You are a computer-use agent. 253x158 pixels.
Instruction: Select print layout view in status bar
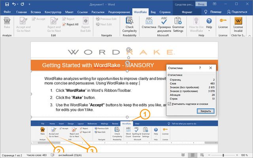tap(193, 155)
